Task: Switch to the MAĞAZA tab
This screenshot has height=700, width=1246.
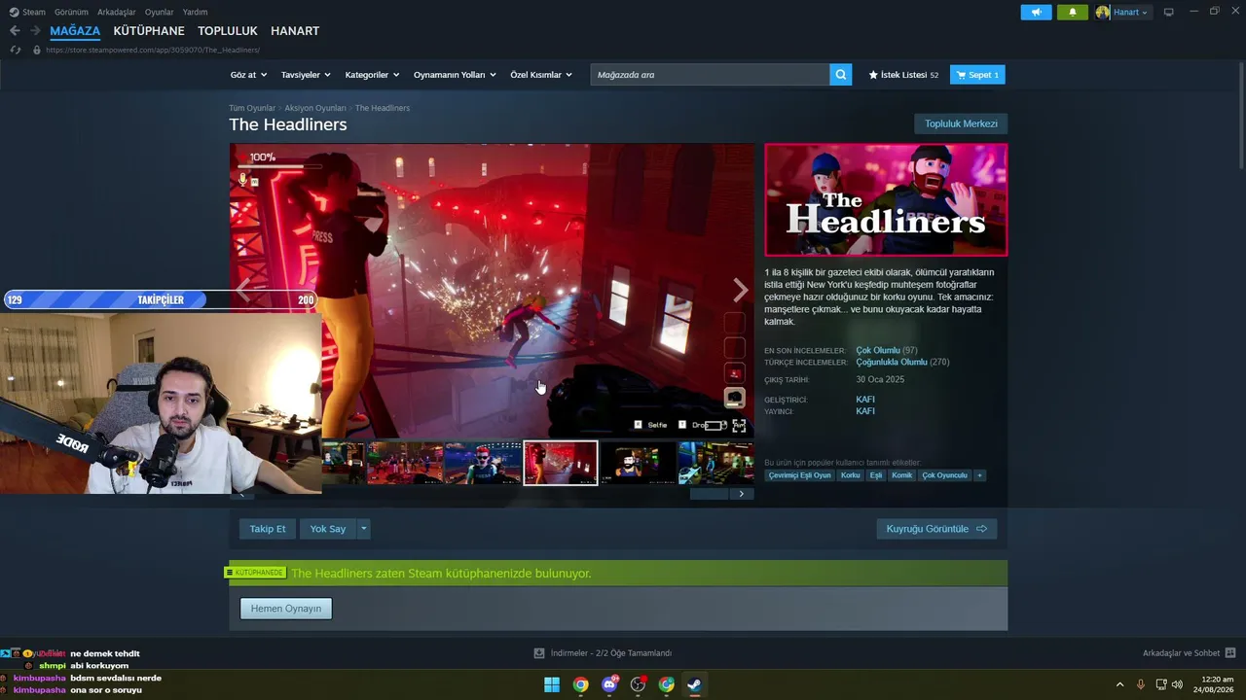Action: coord(75,31)
